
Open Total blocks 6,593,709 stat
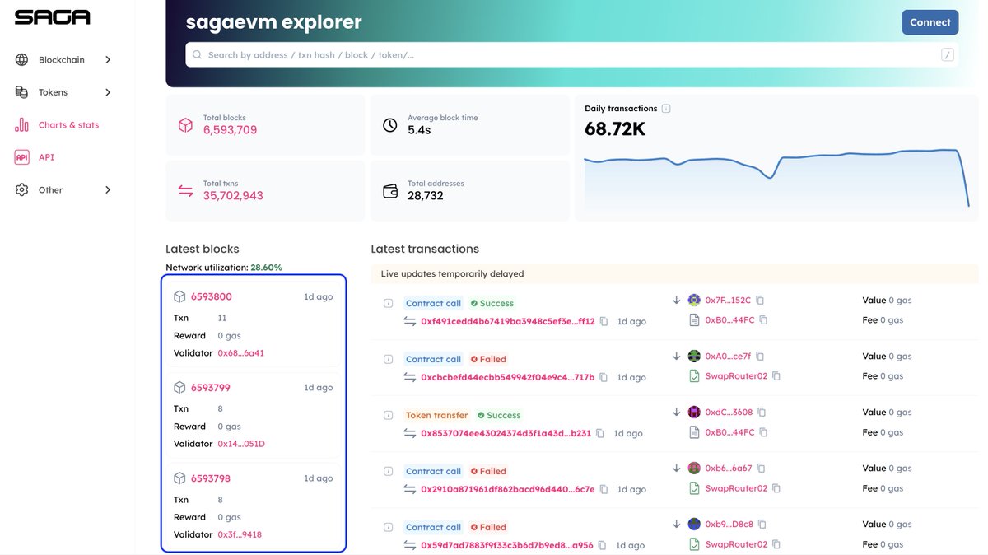(x=265, y=125)
